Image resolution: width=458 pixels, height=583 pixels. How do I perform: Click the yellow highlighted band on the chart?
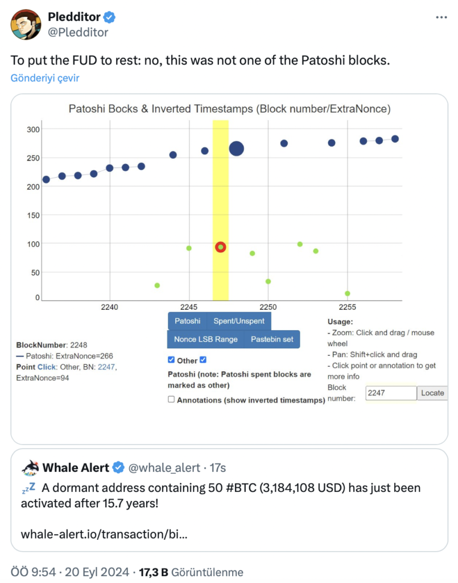coord(221,188)
